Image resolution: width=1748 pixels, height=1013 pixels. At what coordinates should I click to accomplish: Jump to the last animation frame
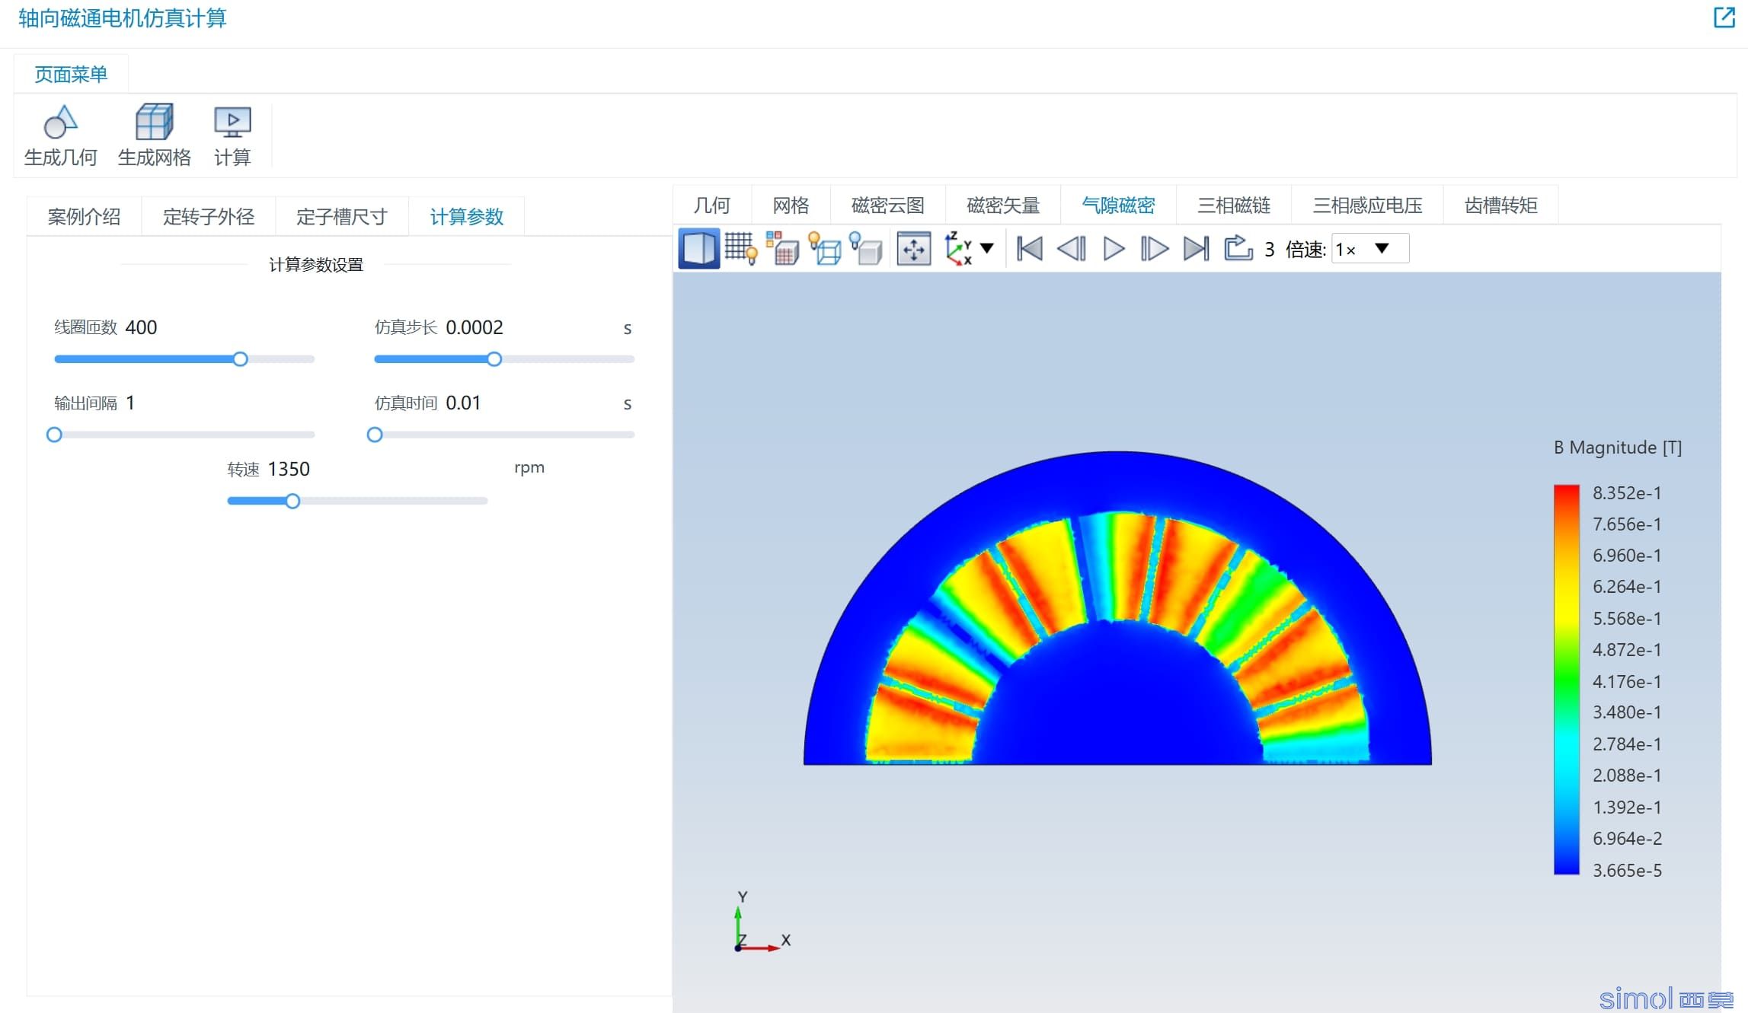click(1197, 249)
